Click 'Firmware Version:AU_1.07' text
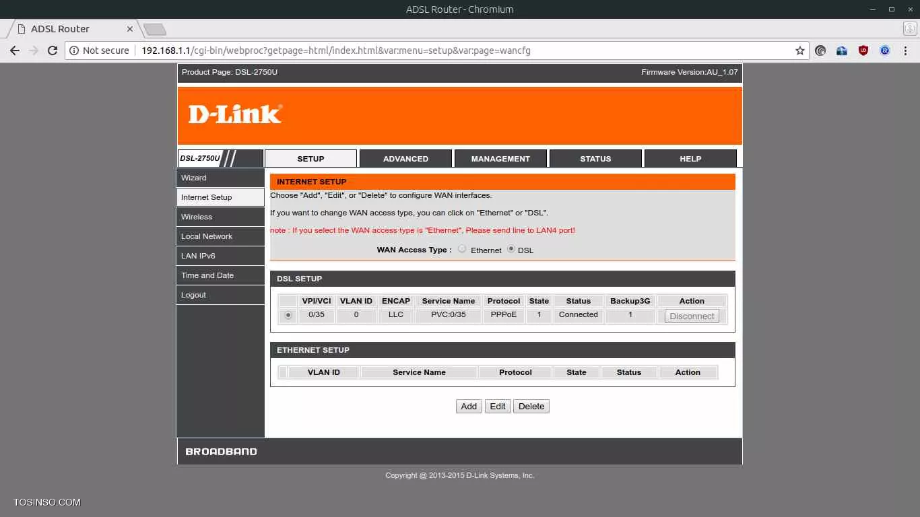The width and height of the screenshot is (920, 517). (x=690, y=72)
